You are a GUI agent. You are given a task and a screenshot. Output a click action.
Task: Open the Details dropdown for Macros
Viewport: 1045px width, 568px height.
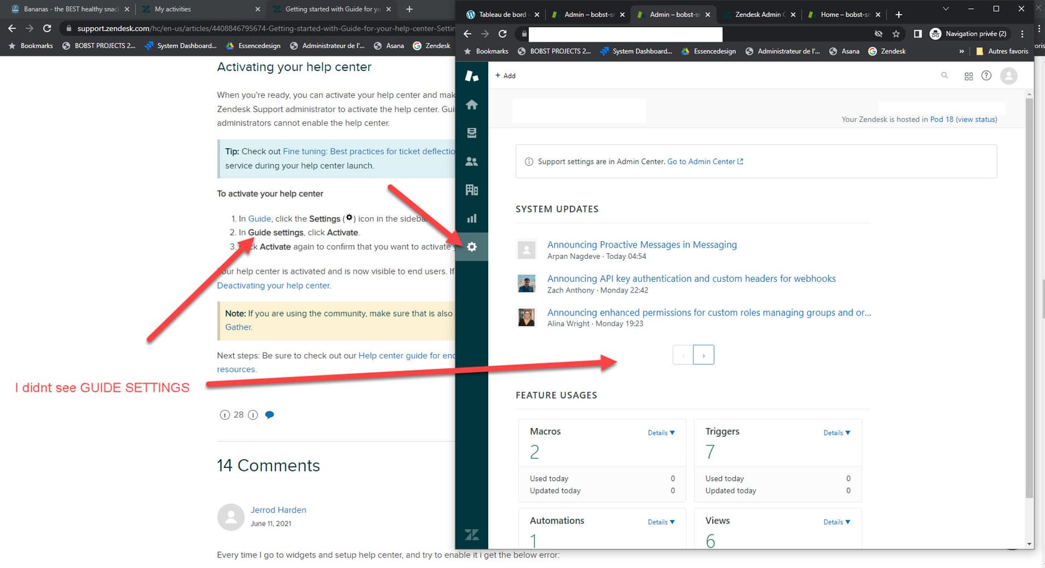pyautogui.click(x=661, y=432)
